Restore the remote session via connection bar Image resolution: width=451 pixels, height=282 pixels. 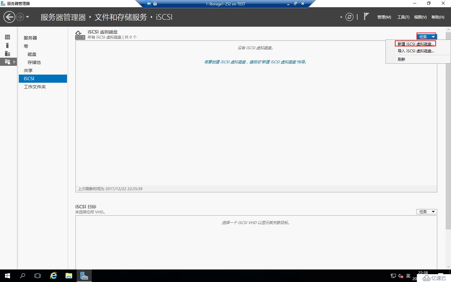295,4
